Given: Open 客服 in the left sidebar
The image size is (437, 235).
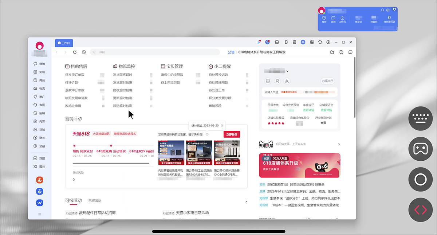Looking at the screenshot, I should (39, 105).
